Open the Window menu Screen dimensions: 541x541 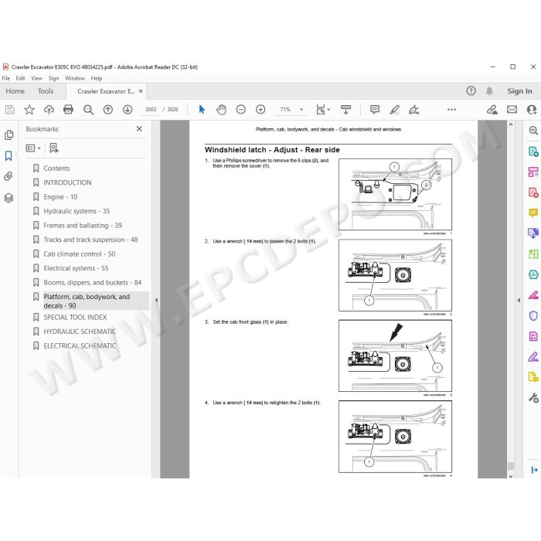[x=75, y=78]
